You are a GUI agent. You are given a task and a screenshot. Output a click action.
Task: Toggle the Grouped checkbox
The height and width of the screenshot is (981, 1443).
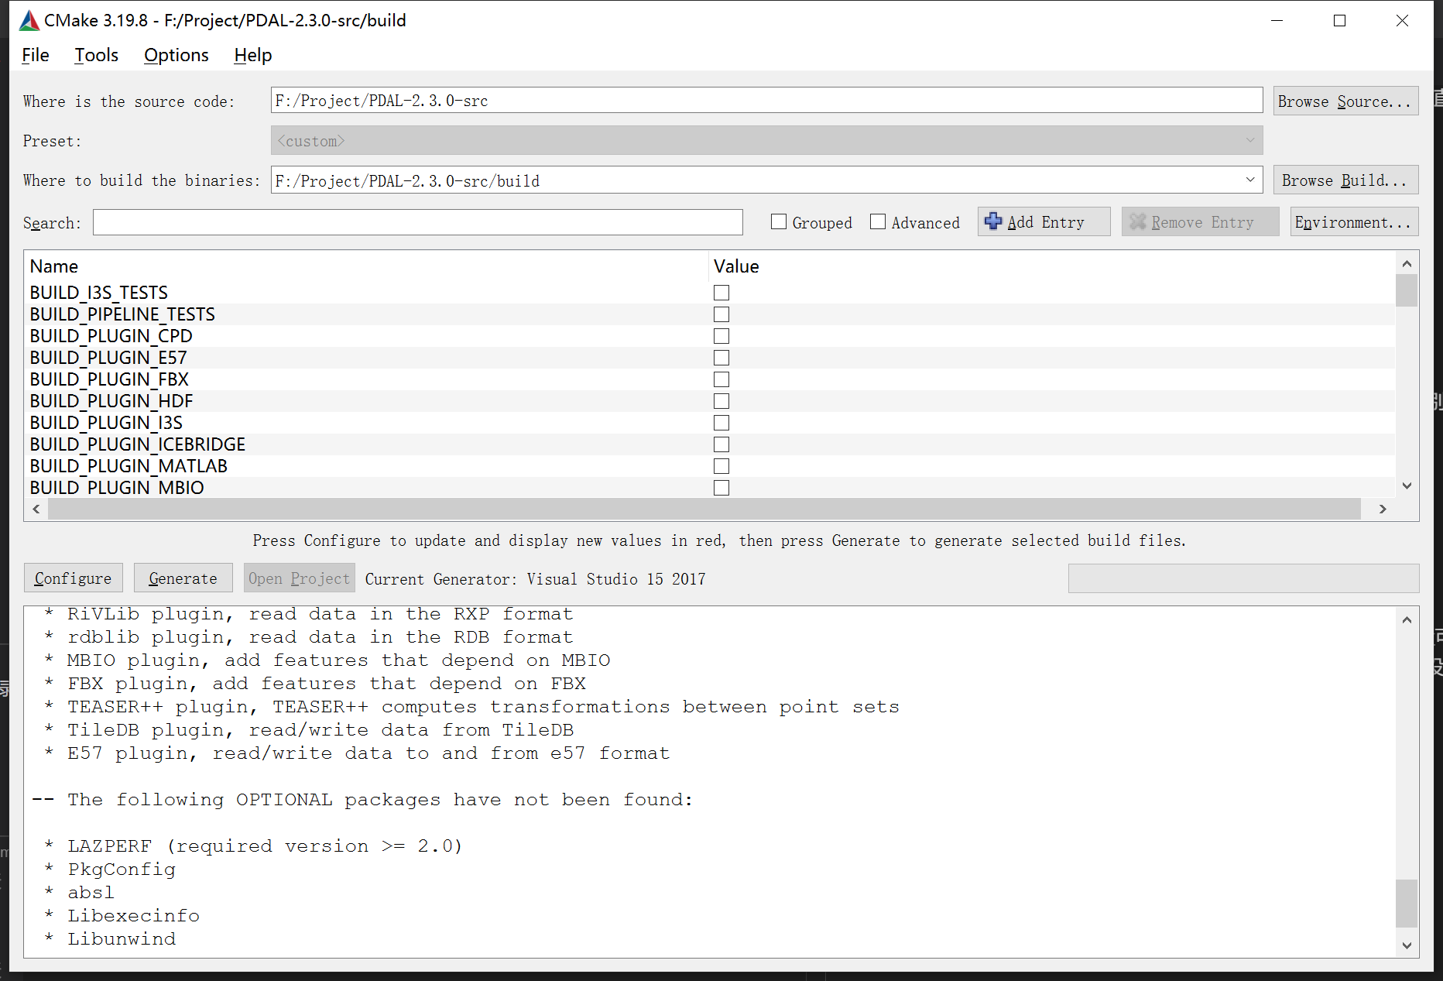coord(779,222)
